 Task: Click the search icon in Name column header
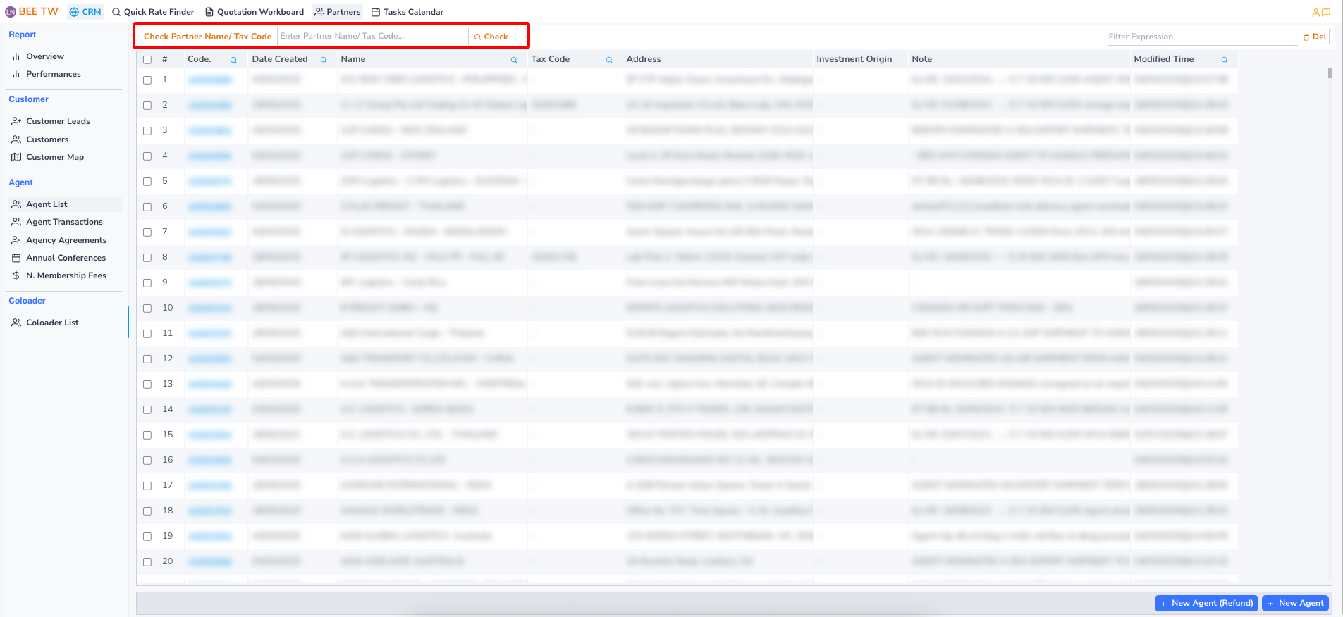click(514, 60)
